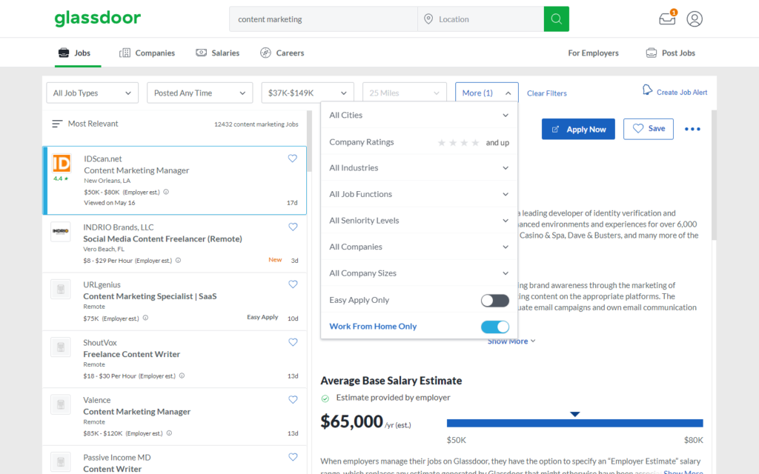Open Freelance Content Writer listing
The image size is (759, 474).
click(x=131, y=354)
